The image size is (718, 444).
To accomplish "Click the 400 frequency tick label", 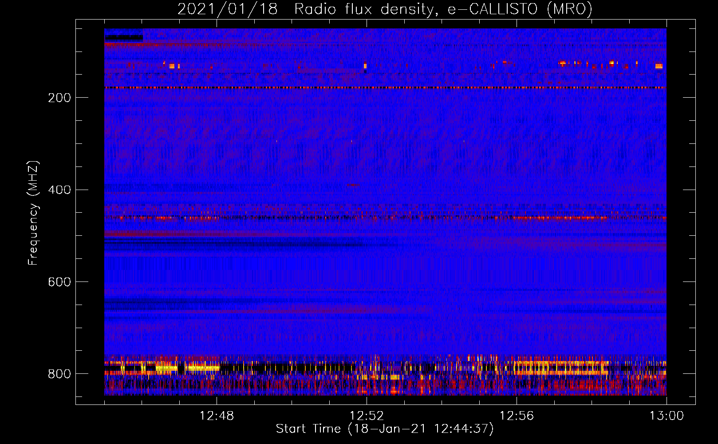I will pos(59,190).
